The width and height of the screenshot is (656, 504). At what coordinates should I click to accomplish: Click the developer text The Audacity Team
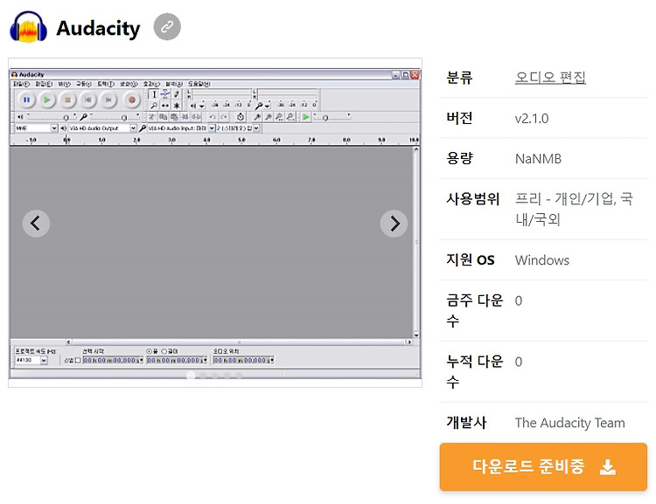pyautogui.click(x=569, y=423)
